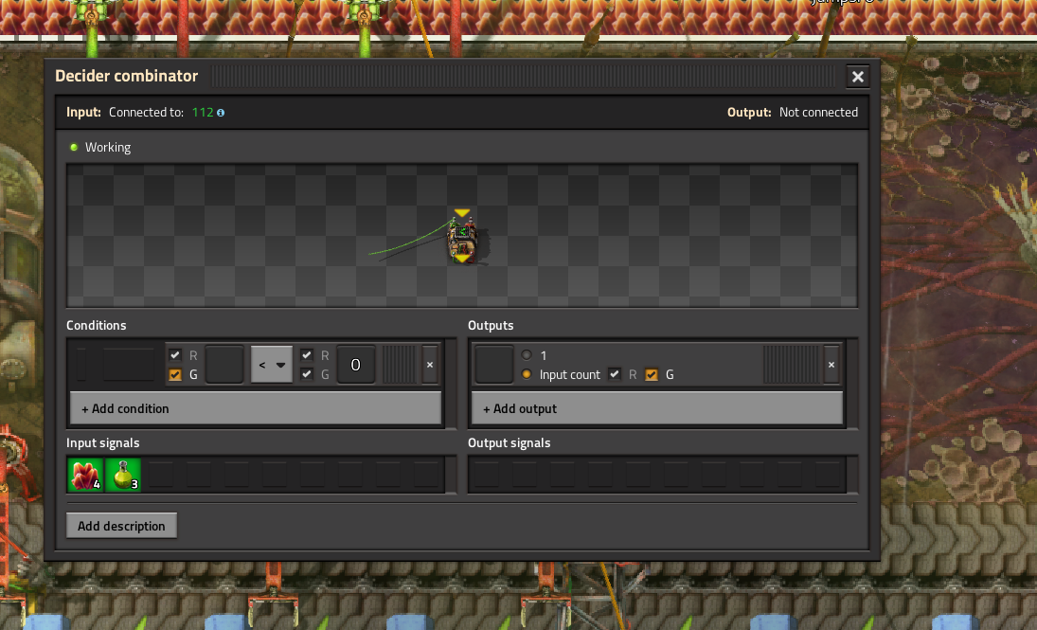Select the constant 1 output radio button
This screenshot has height=630, width=1037.
click(527, 355)
